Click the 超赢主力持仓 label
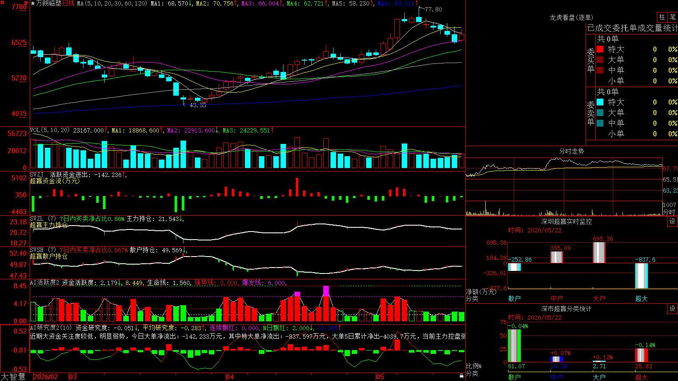Viewport: 678px width, 381px height. click(x=49, y=225)
